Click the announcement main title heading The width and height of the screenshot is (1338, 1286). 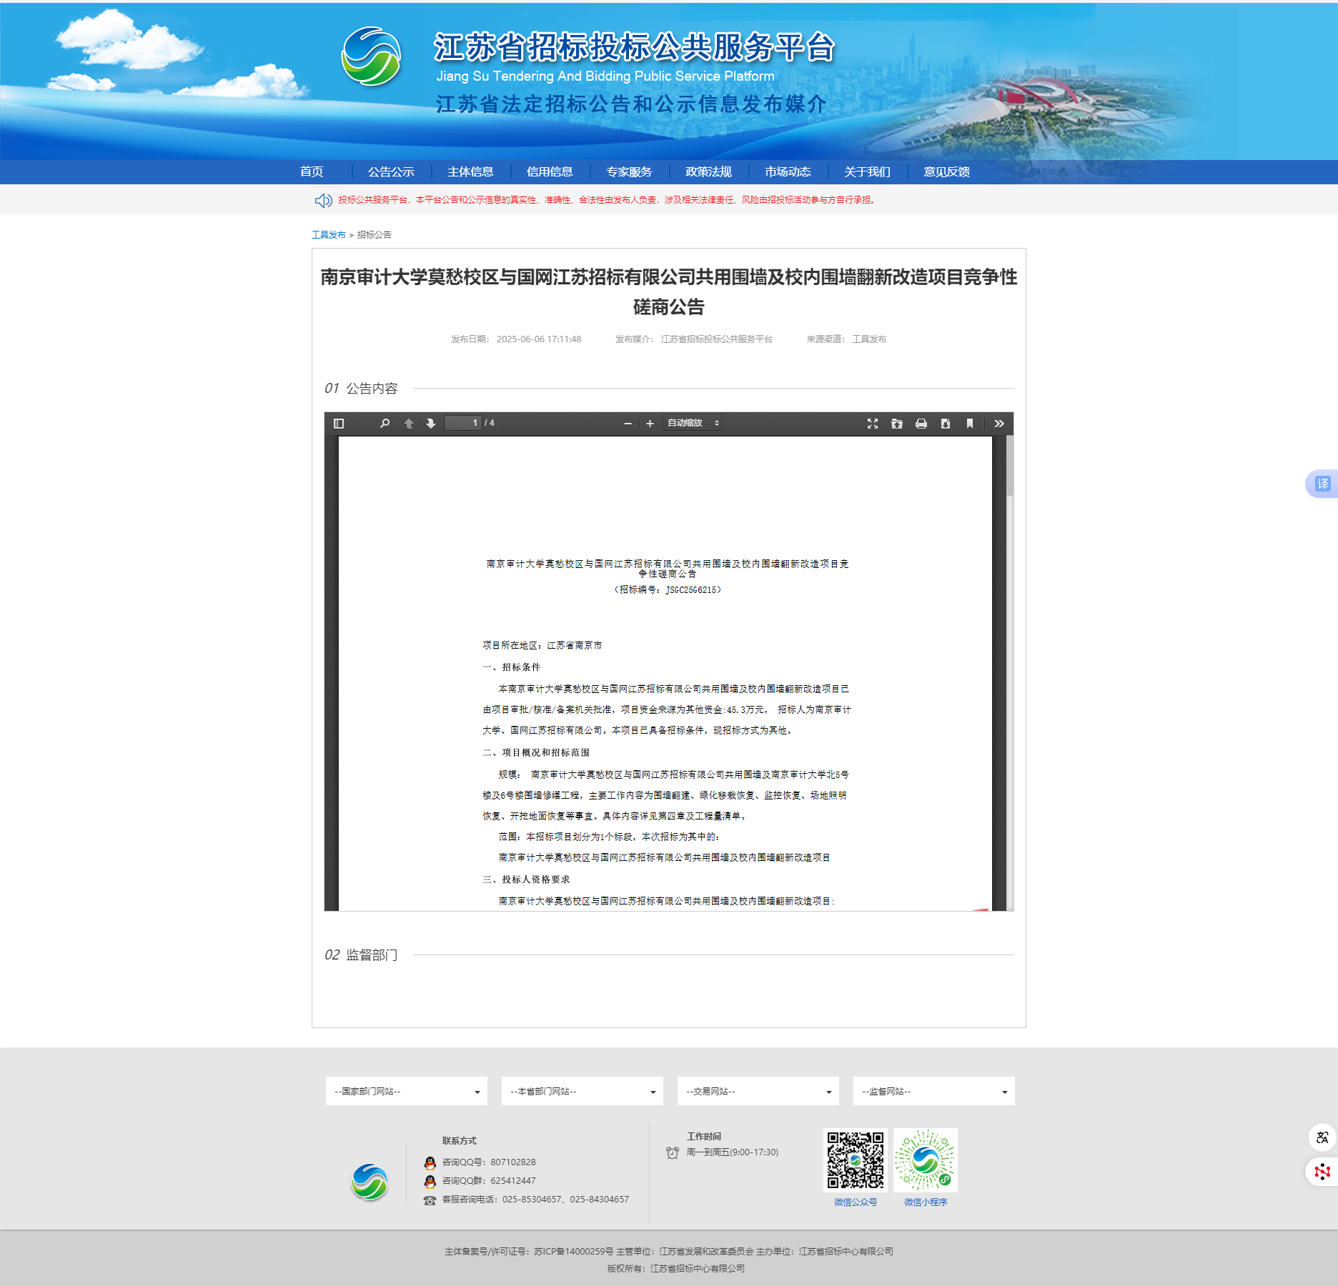669,291
